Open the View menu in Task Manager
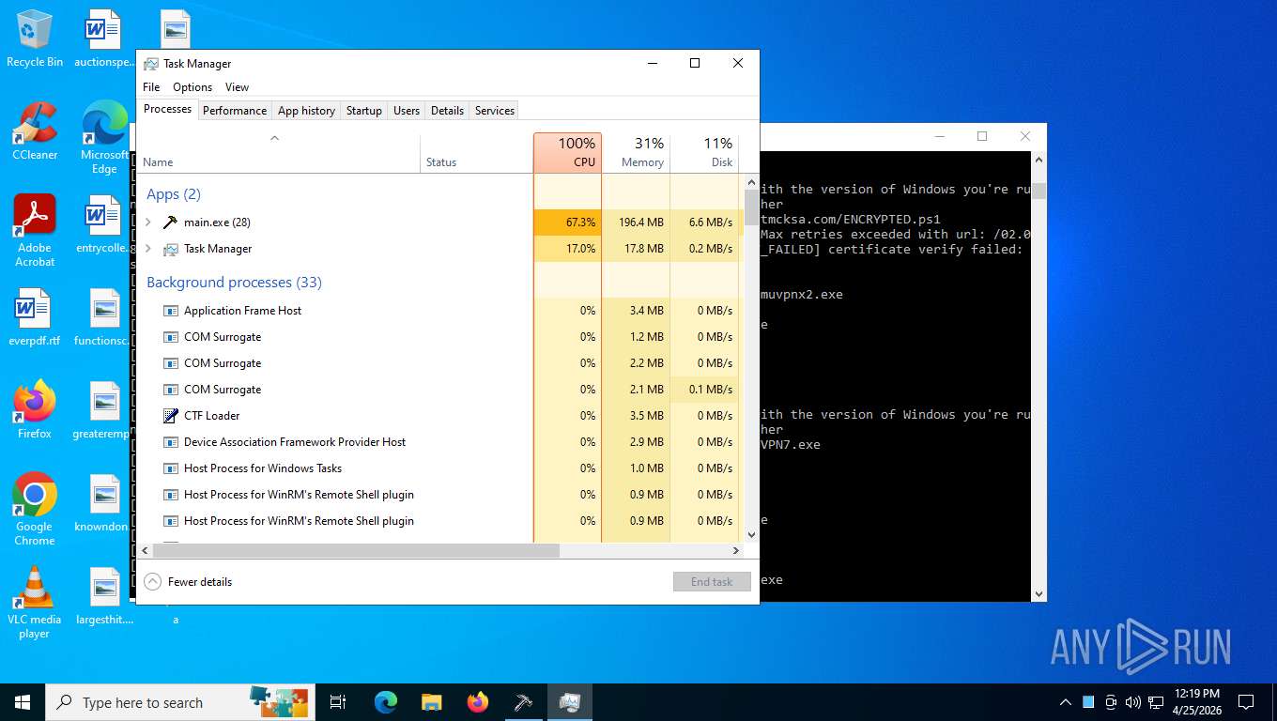 coord(238,87)
